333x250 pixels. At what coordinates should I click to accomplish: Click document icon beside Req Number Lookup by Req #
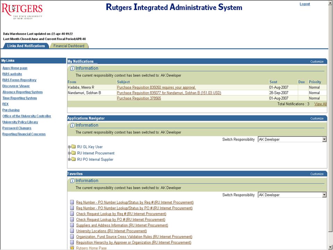click(72, 202)
